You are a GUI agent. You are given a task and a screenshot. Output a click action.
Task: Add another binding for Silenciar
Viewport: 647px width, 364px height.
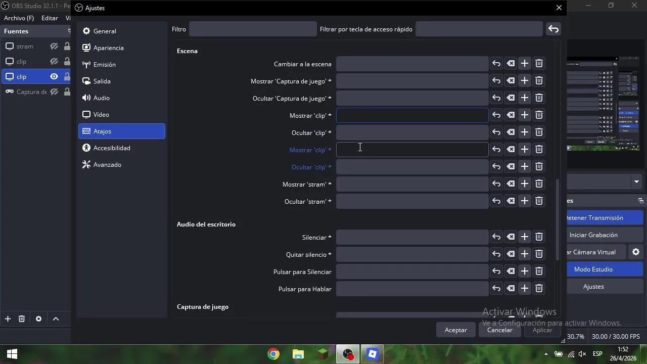pos(525,237)
